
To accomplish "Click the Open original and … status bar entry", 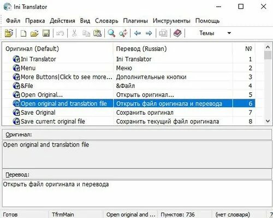I will 130,215.
